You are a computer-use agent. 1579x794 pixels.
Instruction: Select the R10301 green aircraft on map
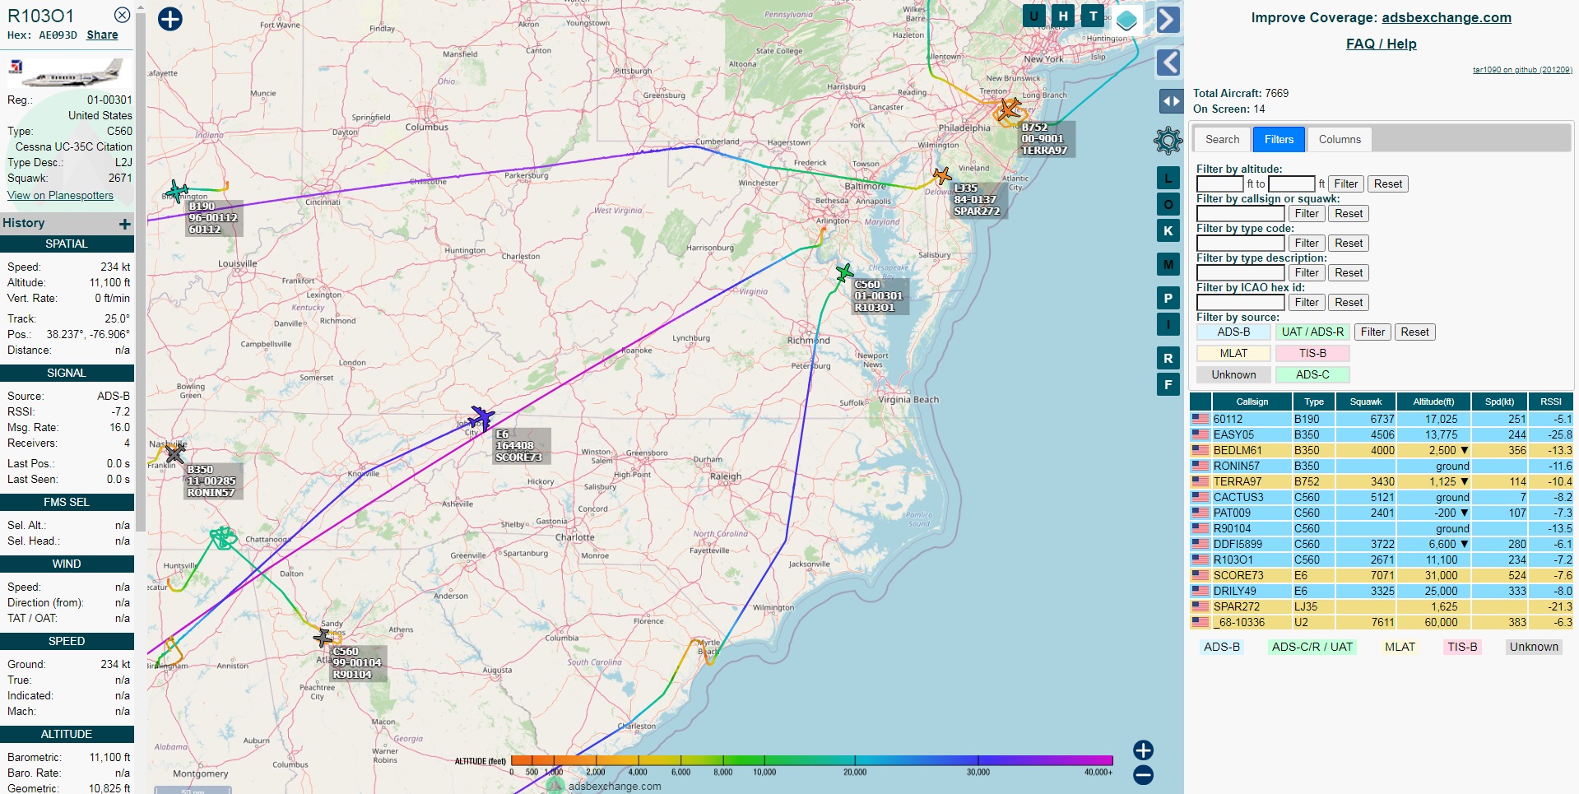[844, 273]
